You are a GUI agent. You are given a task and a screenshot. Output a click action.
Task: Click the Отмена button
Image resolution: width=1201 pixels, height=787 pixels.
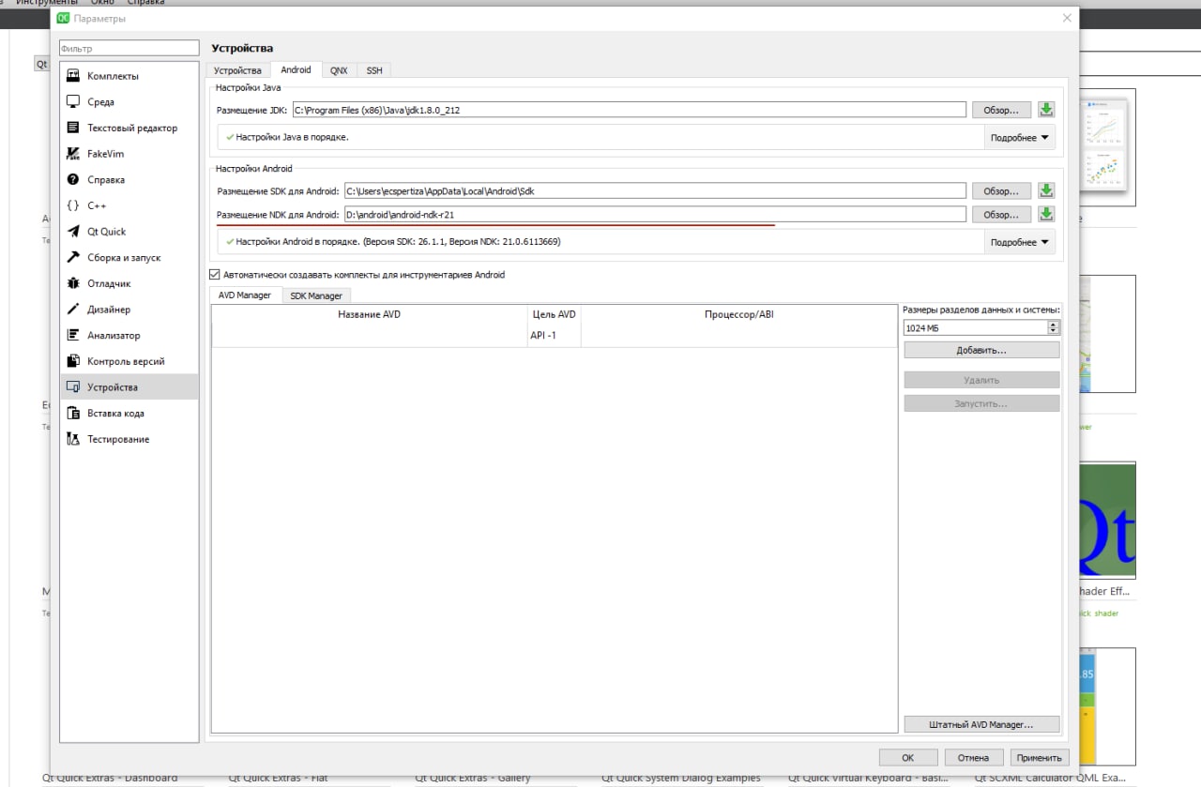973,757
